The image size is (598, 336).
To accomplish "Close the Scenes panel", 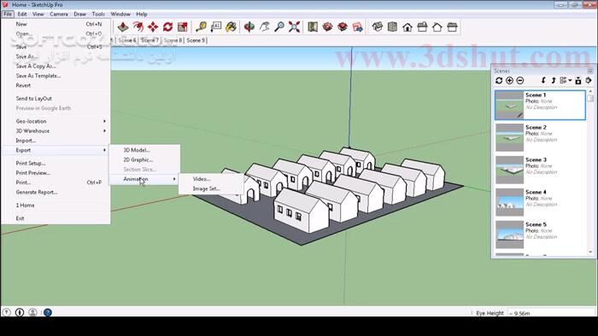I will point(590,71).
